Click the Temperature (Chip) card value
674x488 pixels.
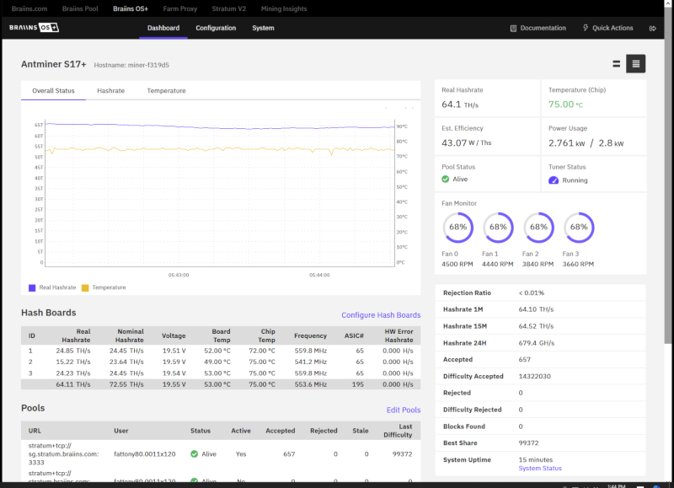[x=565, y=105]
